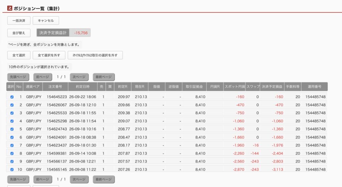Go to 次ページ in top pagination
Screen dimensions: 342x187
pyautogui.click(x=79, y=77)
